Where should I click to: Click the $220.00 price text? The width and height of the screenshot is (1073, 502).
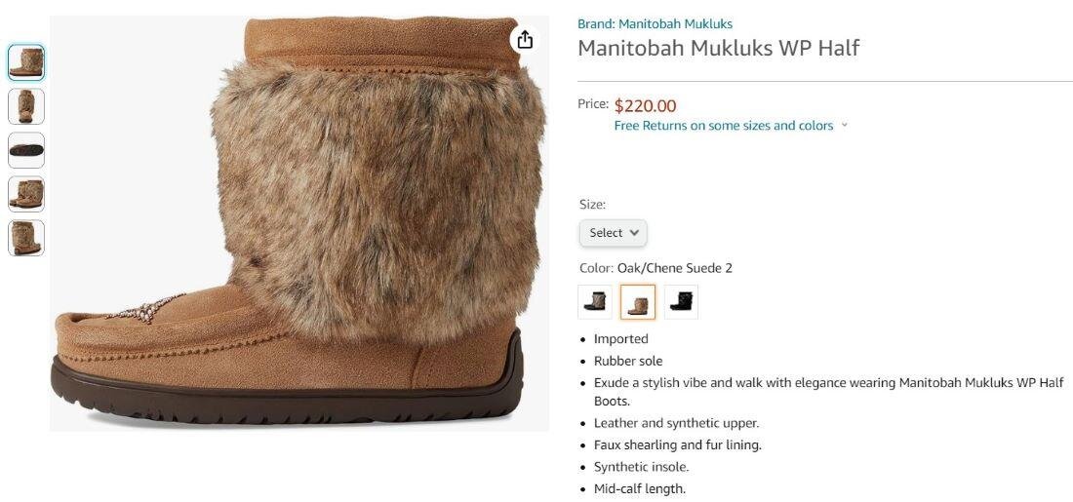646,106
